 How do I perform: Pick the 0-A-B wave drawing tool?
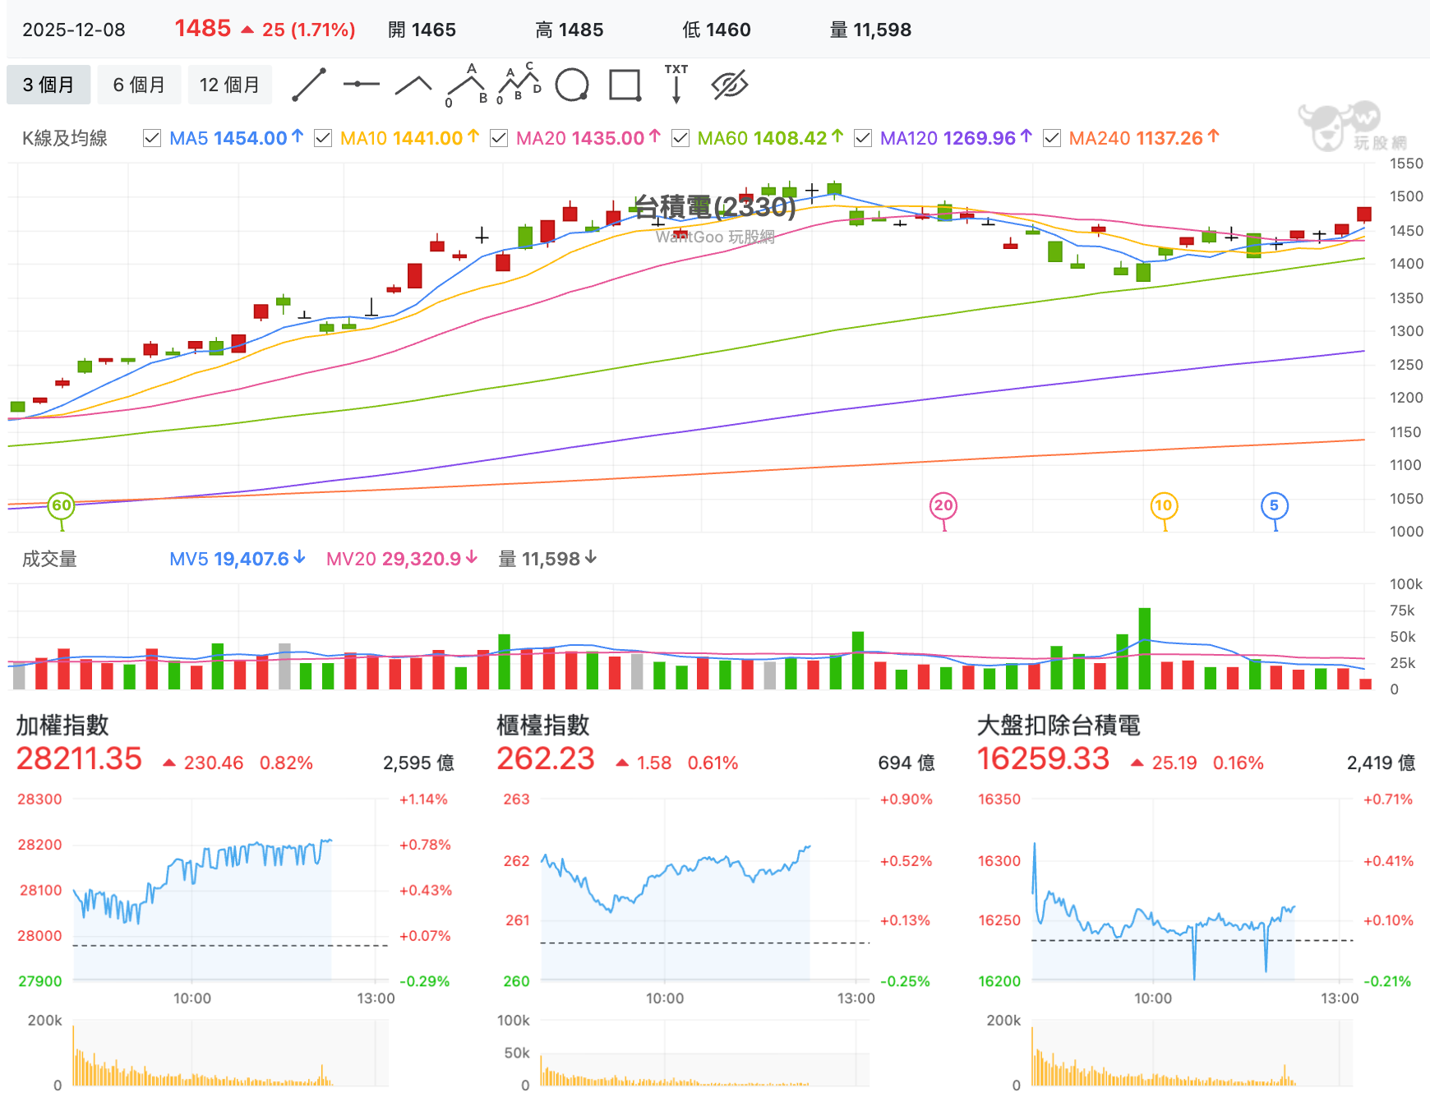[467, 85]
